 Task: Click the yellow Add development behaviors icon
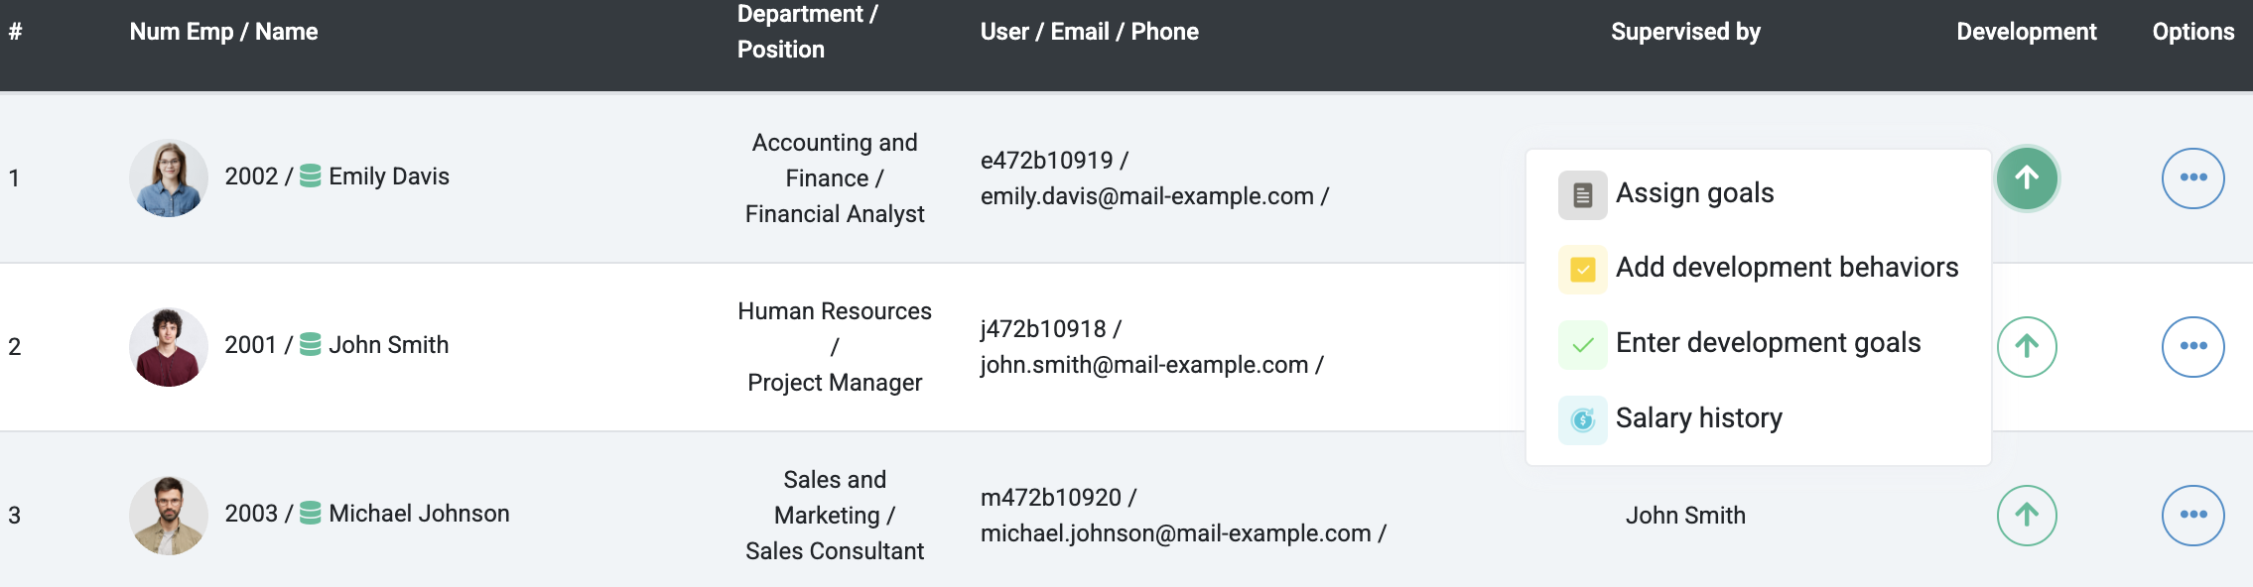pyautogui.click(x=1583, y=270)
